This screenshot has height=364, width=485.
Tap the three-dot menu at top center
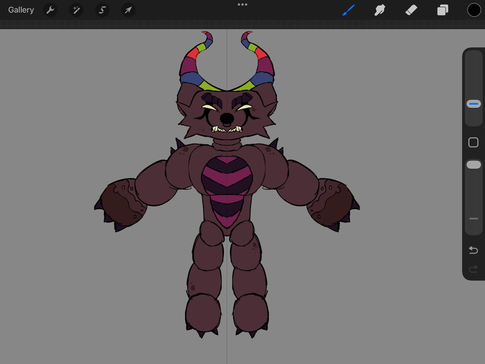(x=242, y=4)
